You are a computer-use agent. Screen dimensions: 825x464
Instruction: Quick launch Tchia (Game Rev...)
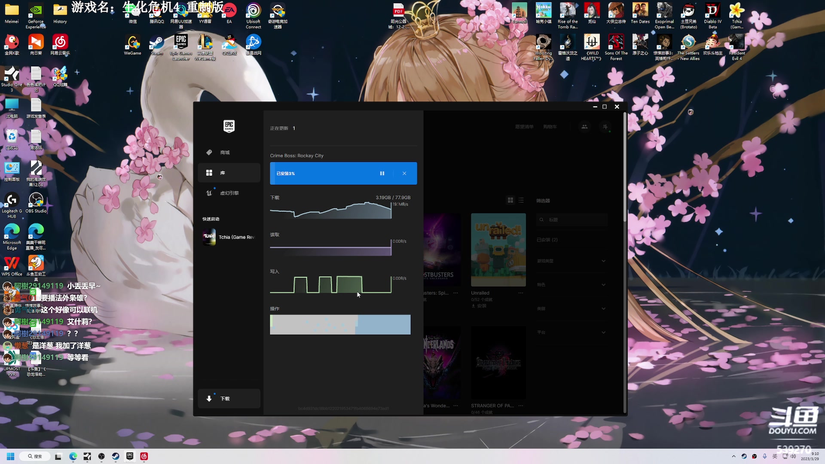(x=229, y=237)
